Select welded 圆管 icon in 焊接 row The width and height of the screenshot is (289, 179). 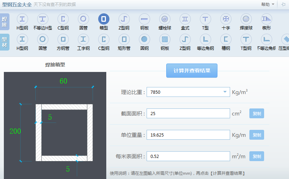point(83,19)
